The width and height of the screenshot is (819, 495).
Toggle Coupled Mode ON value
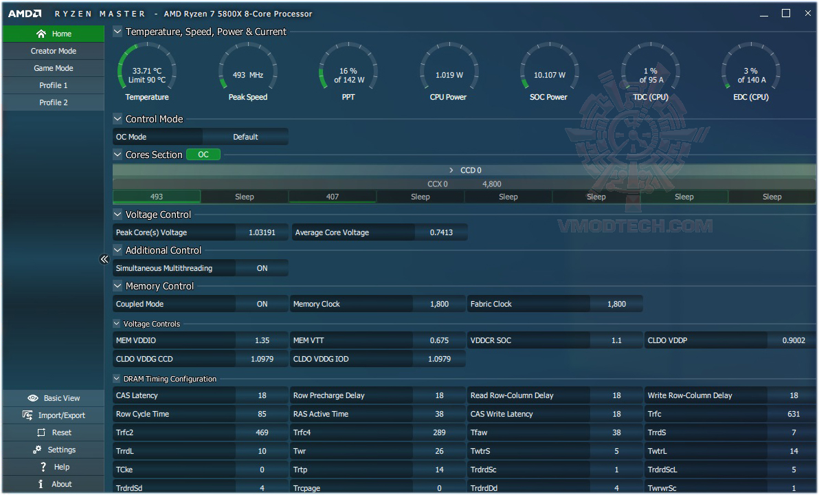(262, 304)
